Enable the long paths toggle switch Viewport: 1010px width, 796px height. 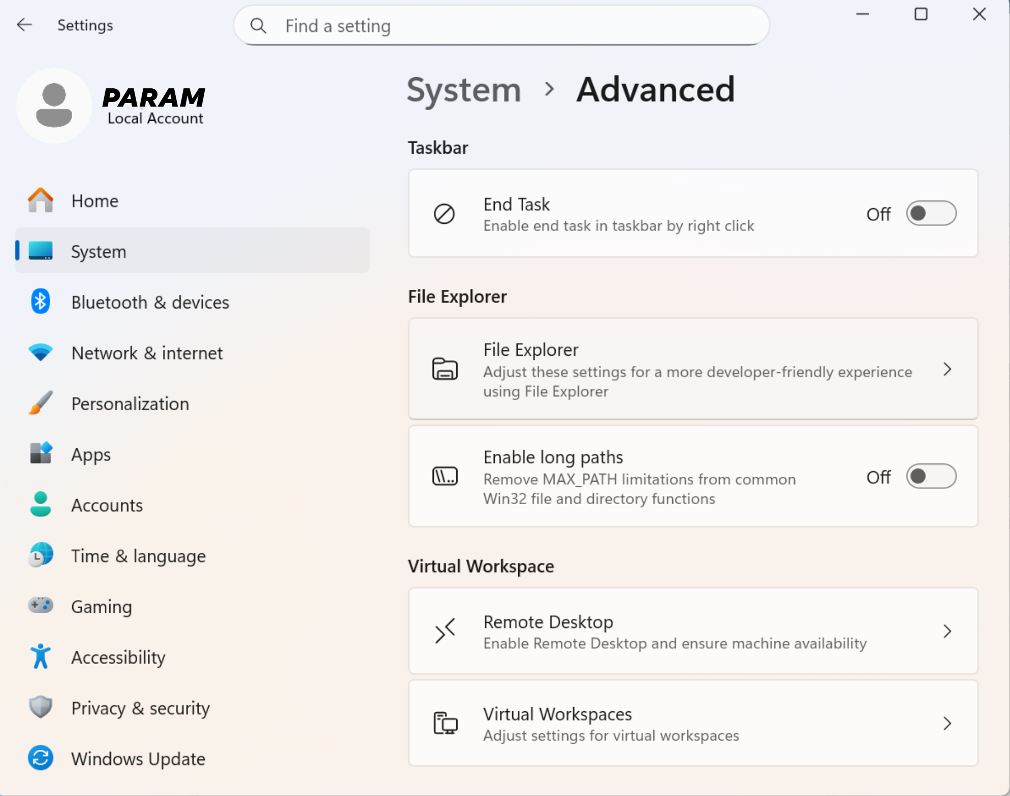(x=931, y=476)
